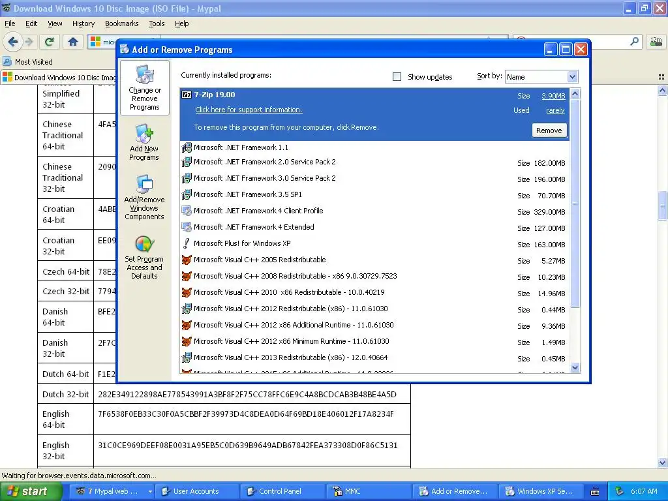
Task: Click the 7-Zip 19.00 program icon
Action: pyautogui.click(x=187, y=95)
